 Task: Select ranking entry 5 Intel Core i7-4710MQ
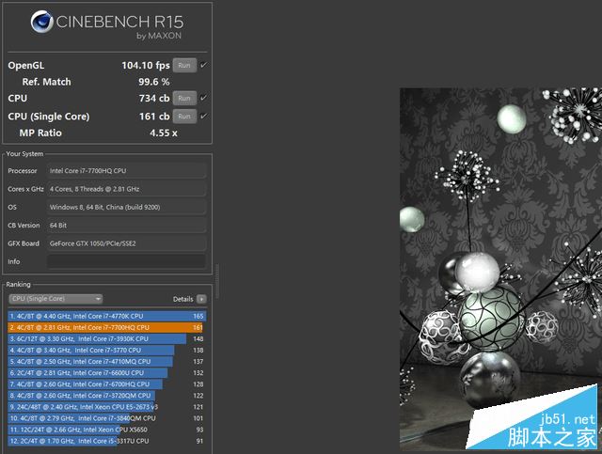point(106,362)
